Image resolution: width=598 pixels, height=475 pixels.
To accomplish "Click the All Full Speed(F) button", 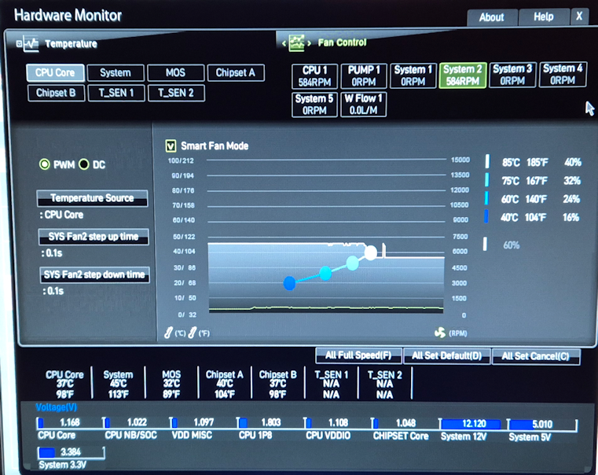I will click(x=358, y=355).
